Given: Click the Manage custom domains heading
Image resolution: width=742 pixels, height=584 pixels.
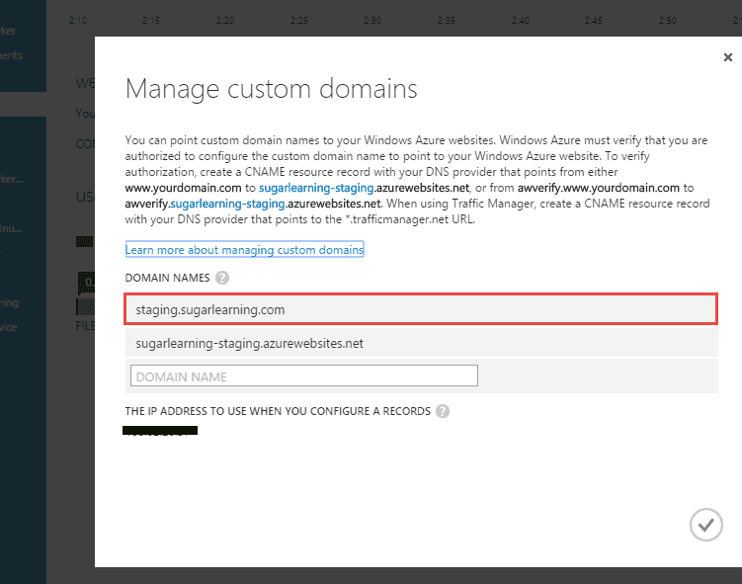Looking at the screenshot, I should [272, 89].
